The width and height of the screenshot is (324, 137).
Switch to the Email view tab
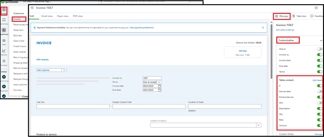point(47,16)
